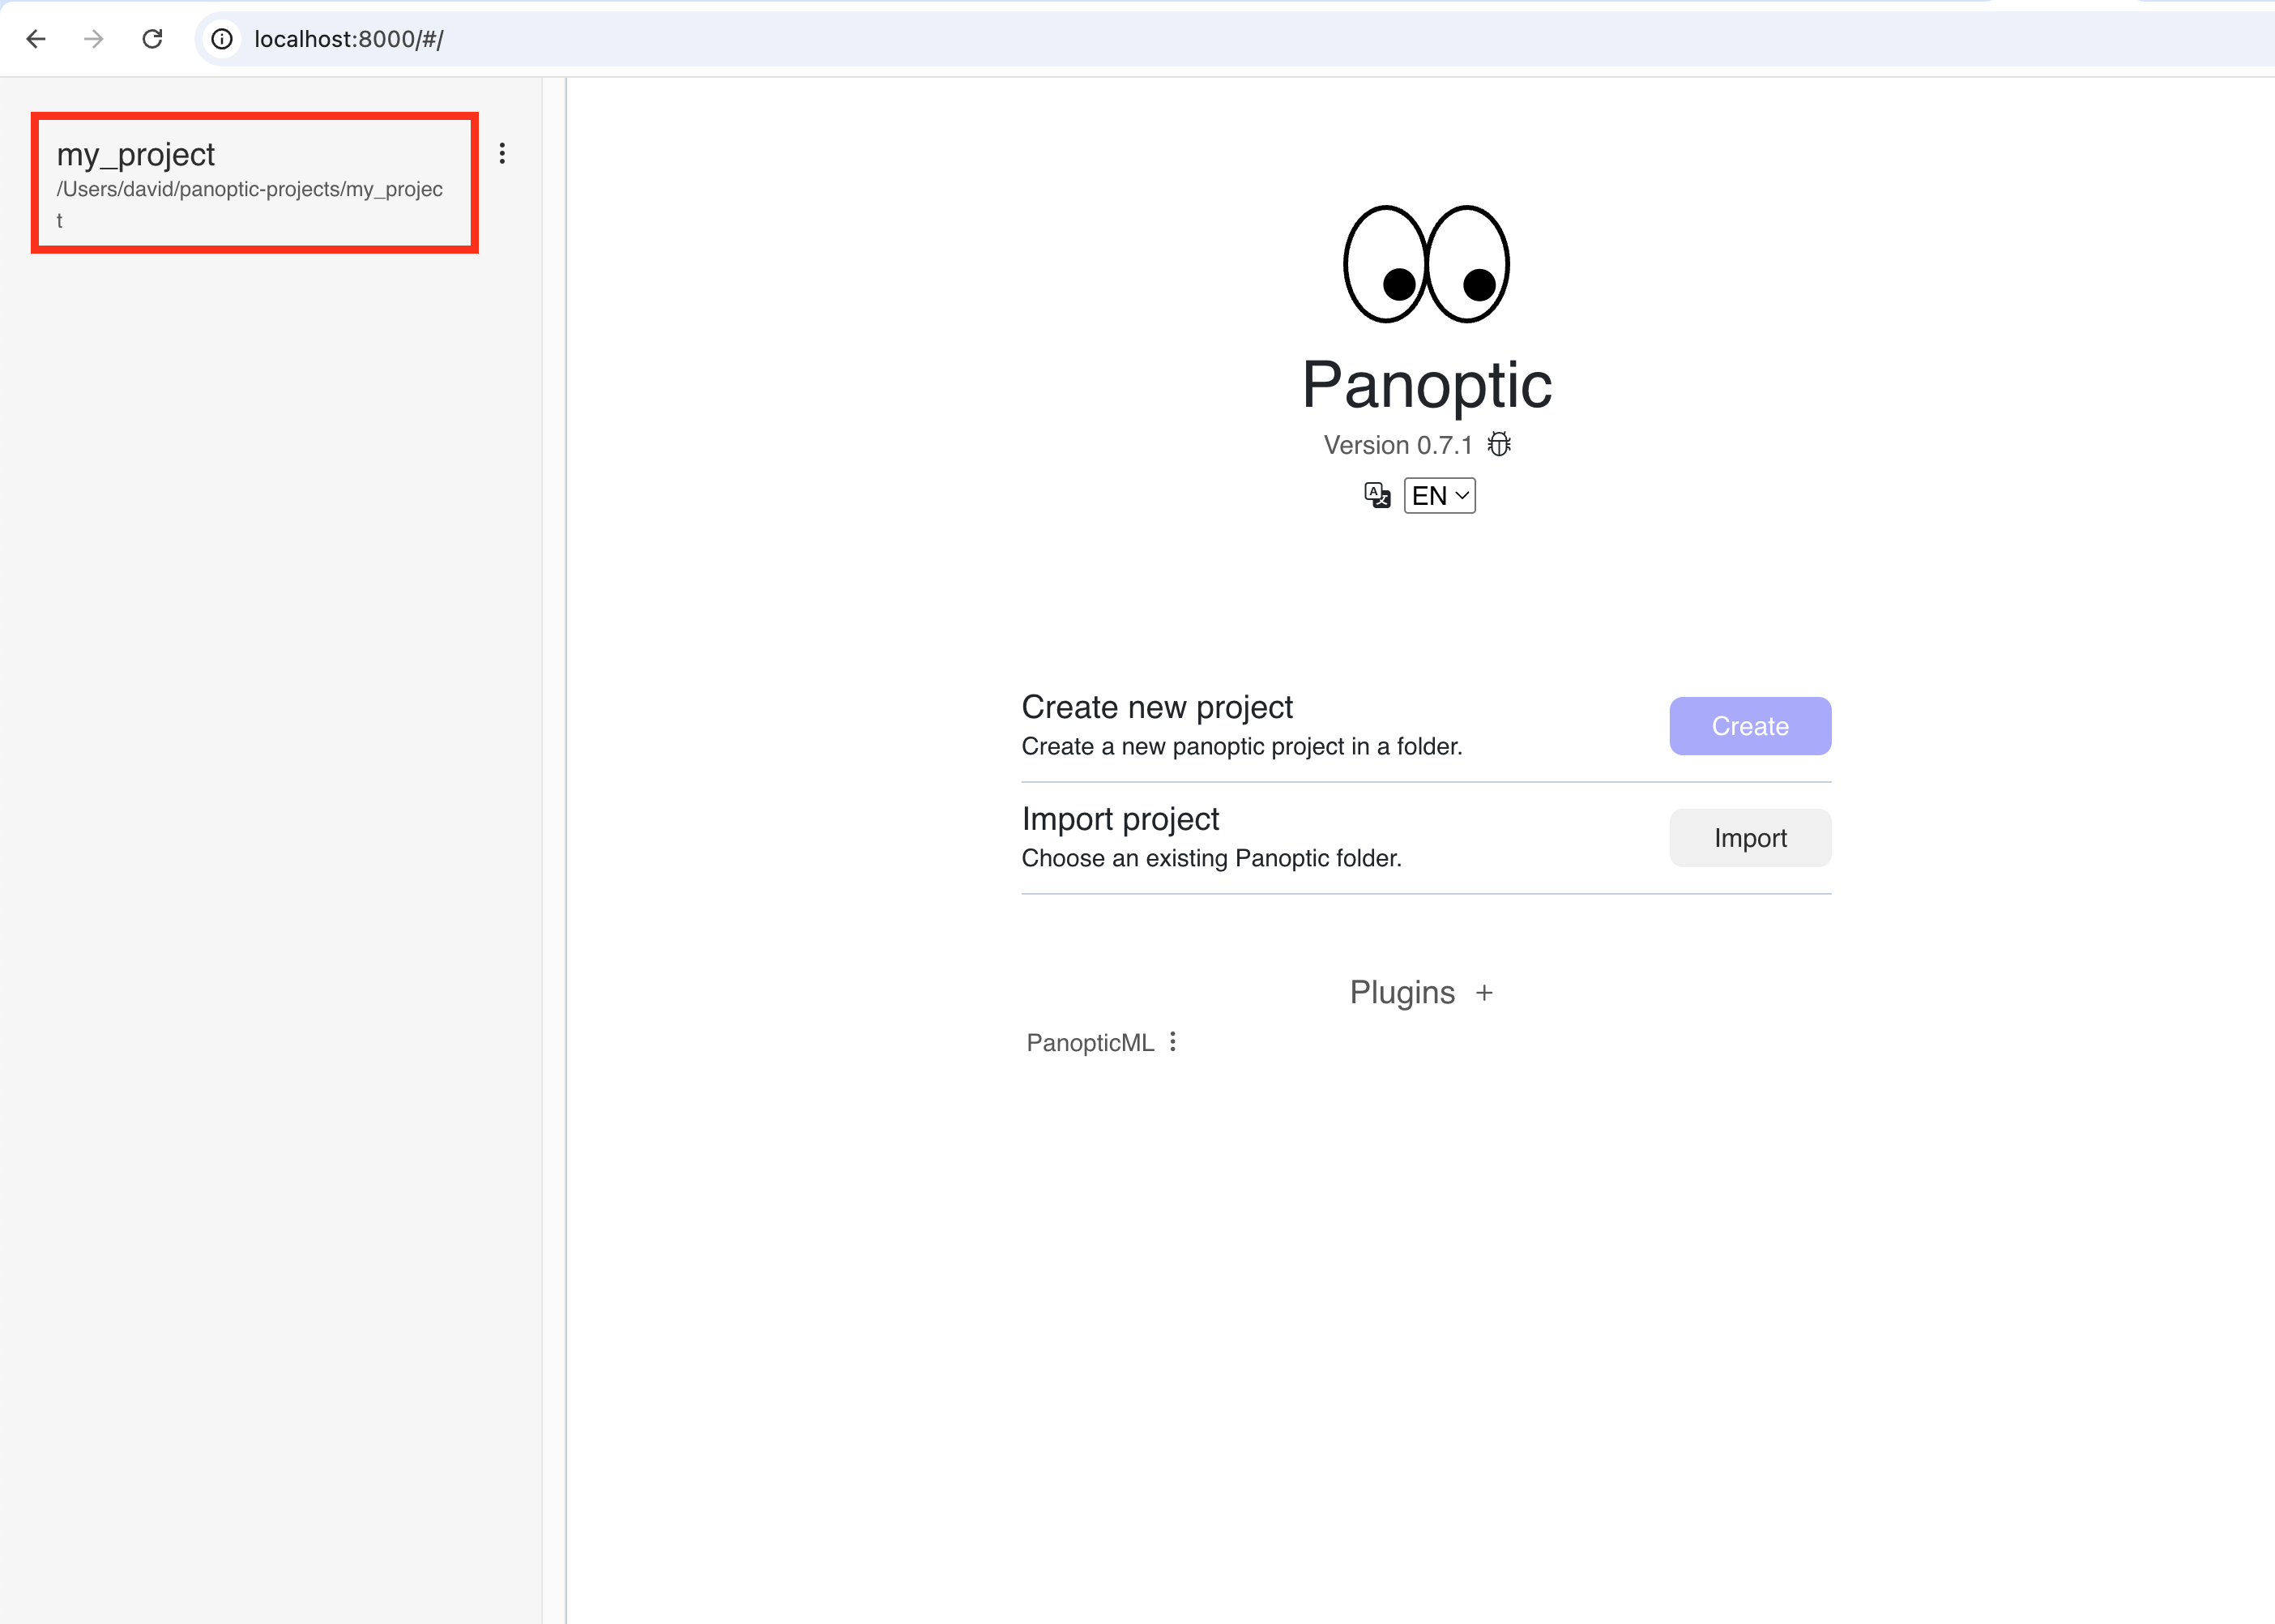Click the PanopticML plugin name
This screenshot has height=1624, width=2275.
tap(1090, 1043)
